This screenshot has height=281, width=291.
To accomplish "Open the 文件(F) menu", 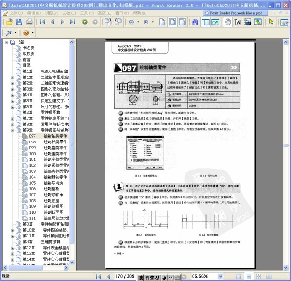I will [16, 13].
